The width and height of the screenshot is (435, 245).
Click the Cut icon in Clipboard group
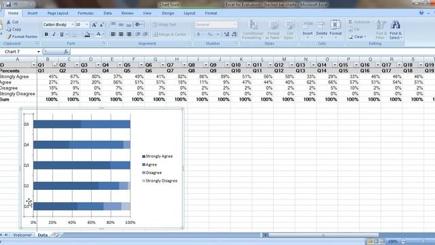coord(9,22)
